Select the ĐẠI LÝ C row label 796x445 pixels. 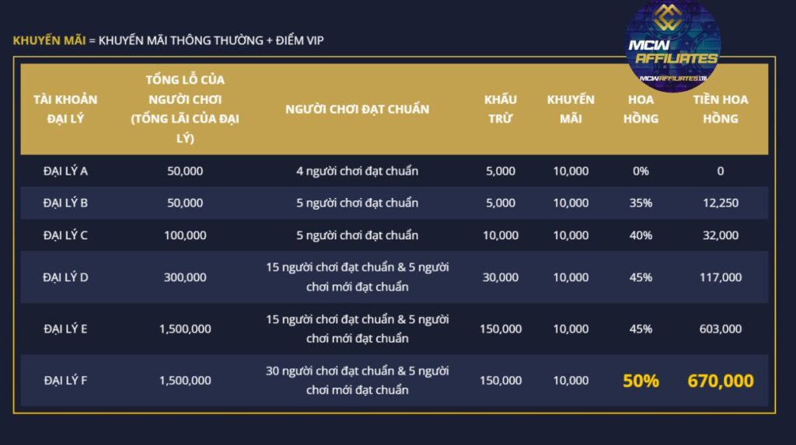tap(65, 235)
